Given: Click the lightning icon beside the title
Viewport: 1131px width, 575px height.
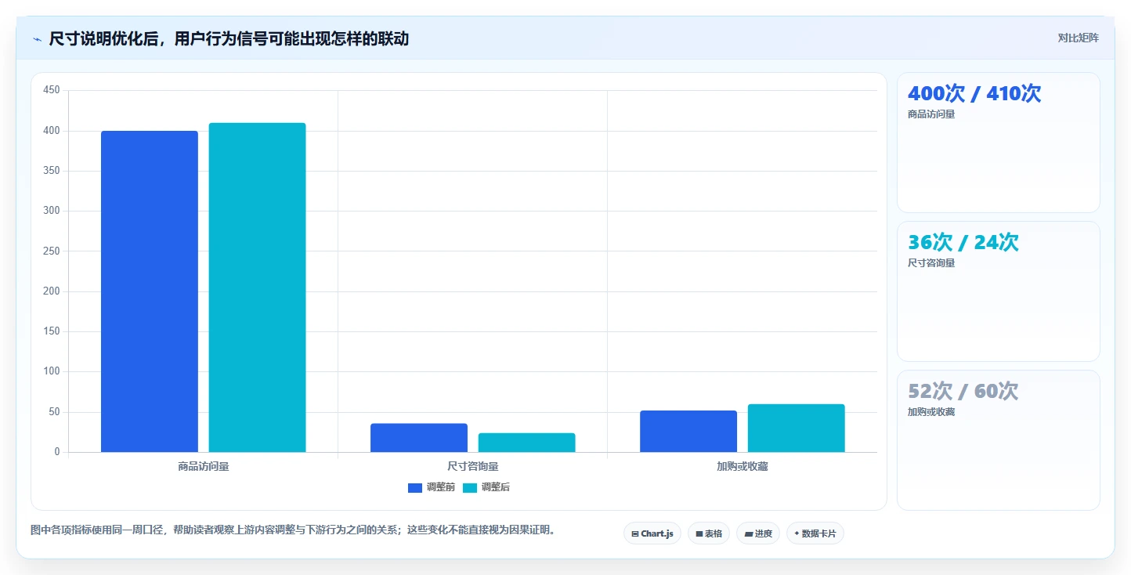Looking at the screenshot, I should 38,39.
